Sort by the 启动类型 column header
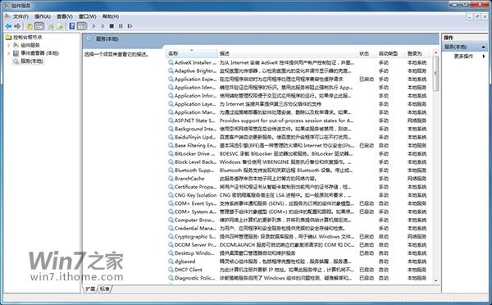The image size is (492, 305). (390, 53)
